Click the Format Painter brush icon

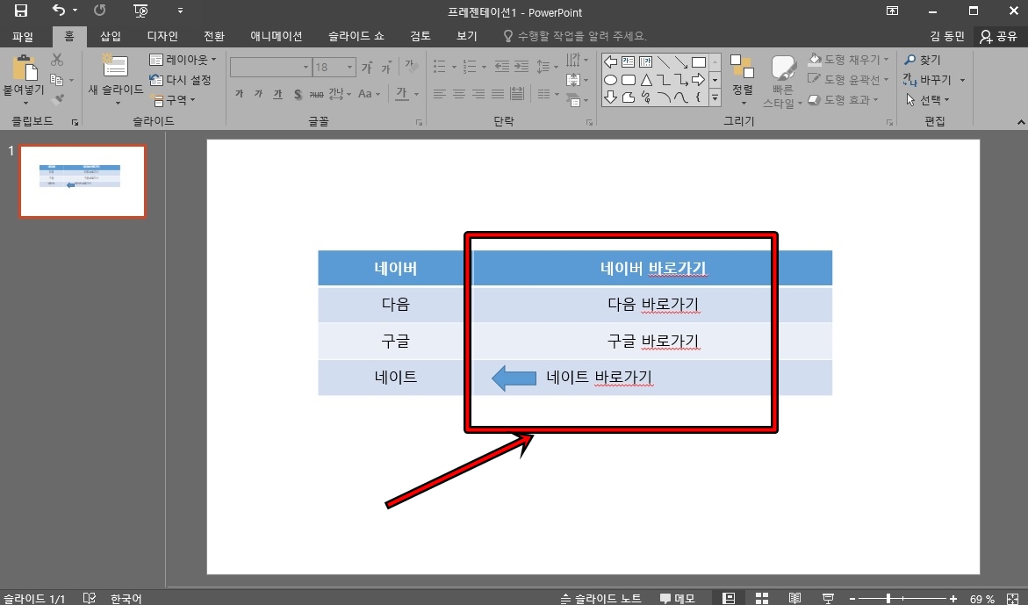[57, 99]
